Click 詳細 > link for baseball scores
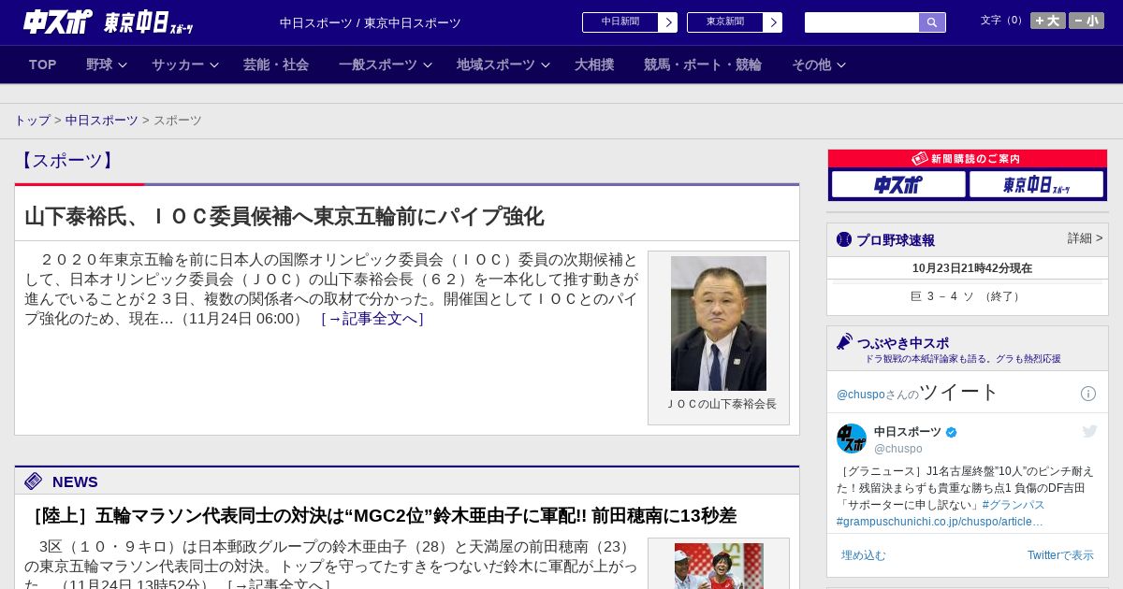The image size is (1123, 589). [x=1085, y=238]
